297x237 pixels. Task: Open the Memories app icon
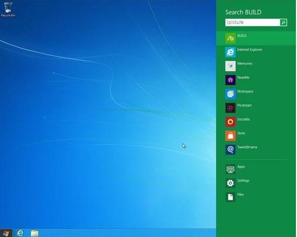tap(231, 66)
